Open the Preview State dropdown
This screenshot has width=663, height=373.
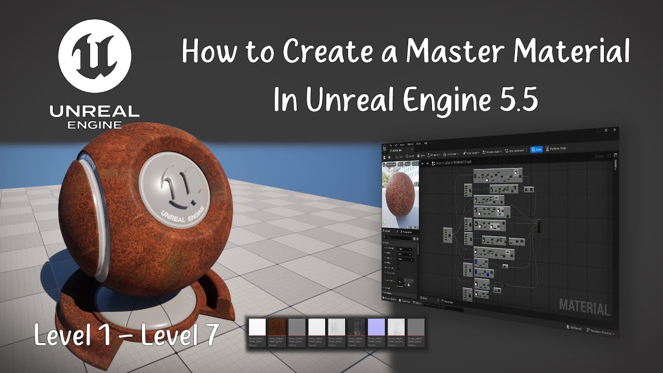click(x=492, y=152)
